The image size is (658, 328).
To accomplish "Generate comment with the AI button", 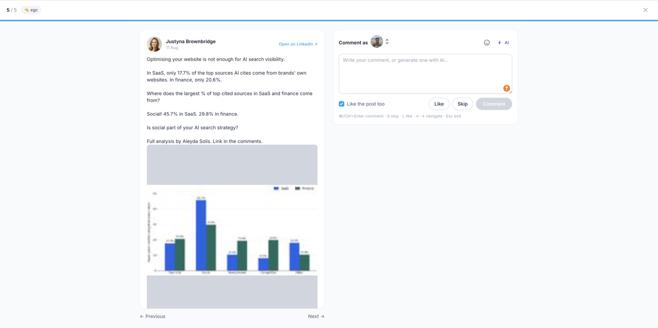I will click(503, 42).
